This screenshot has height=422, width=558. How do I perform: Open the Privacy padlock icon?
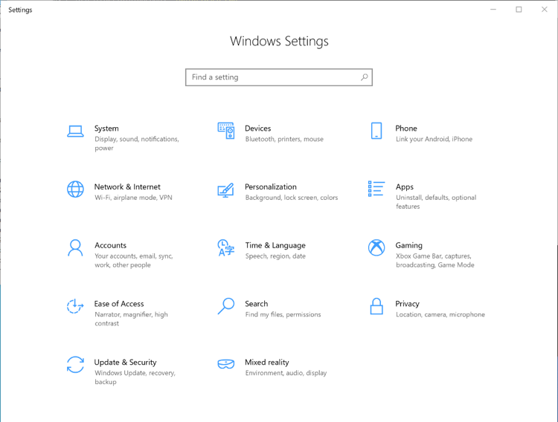(376, 306)
